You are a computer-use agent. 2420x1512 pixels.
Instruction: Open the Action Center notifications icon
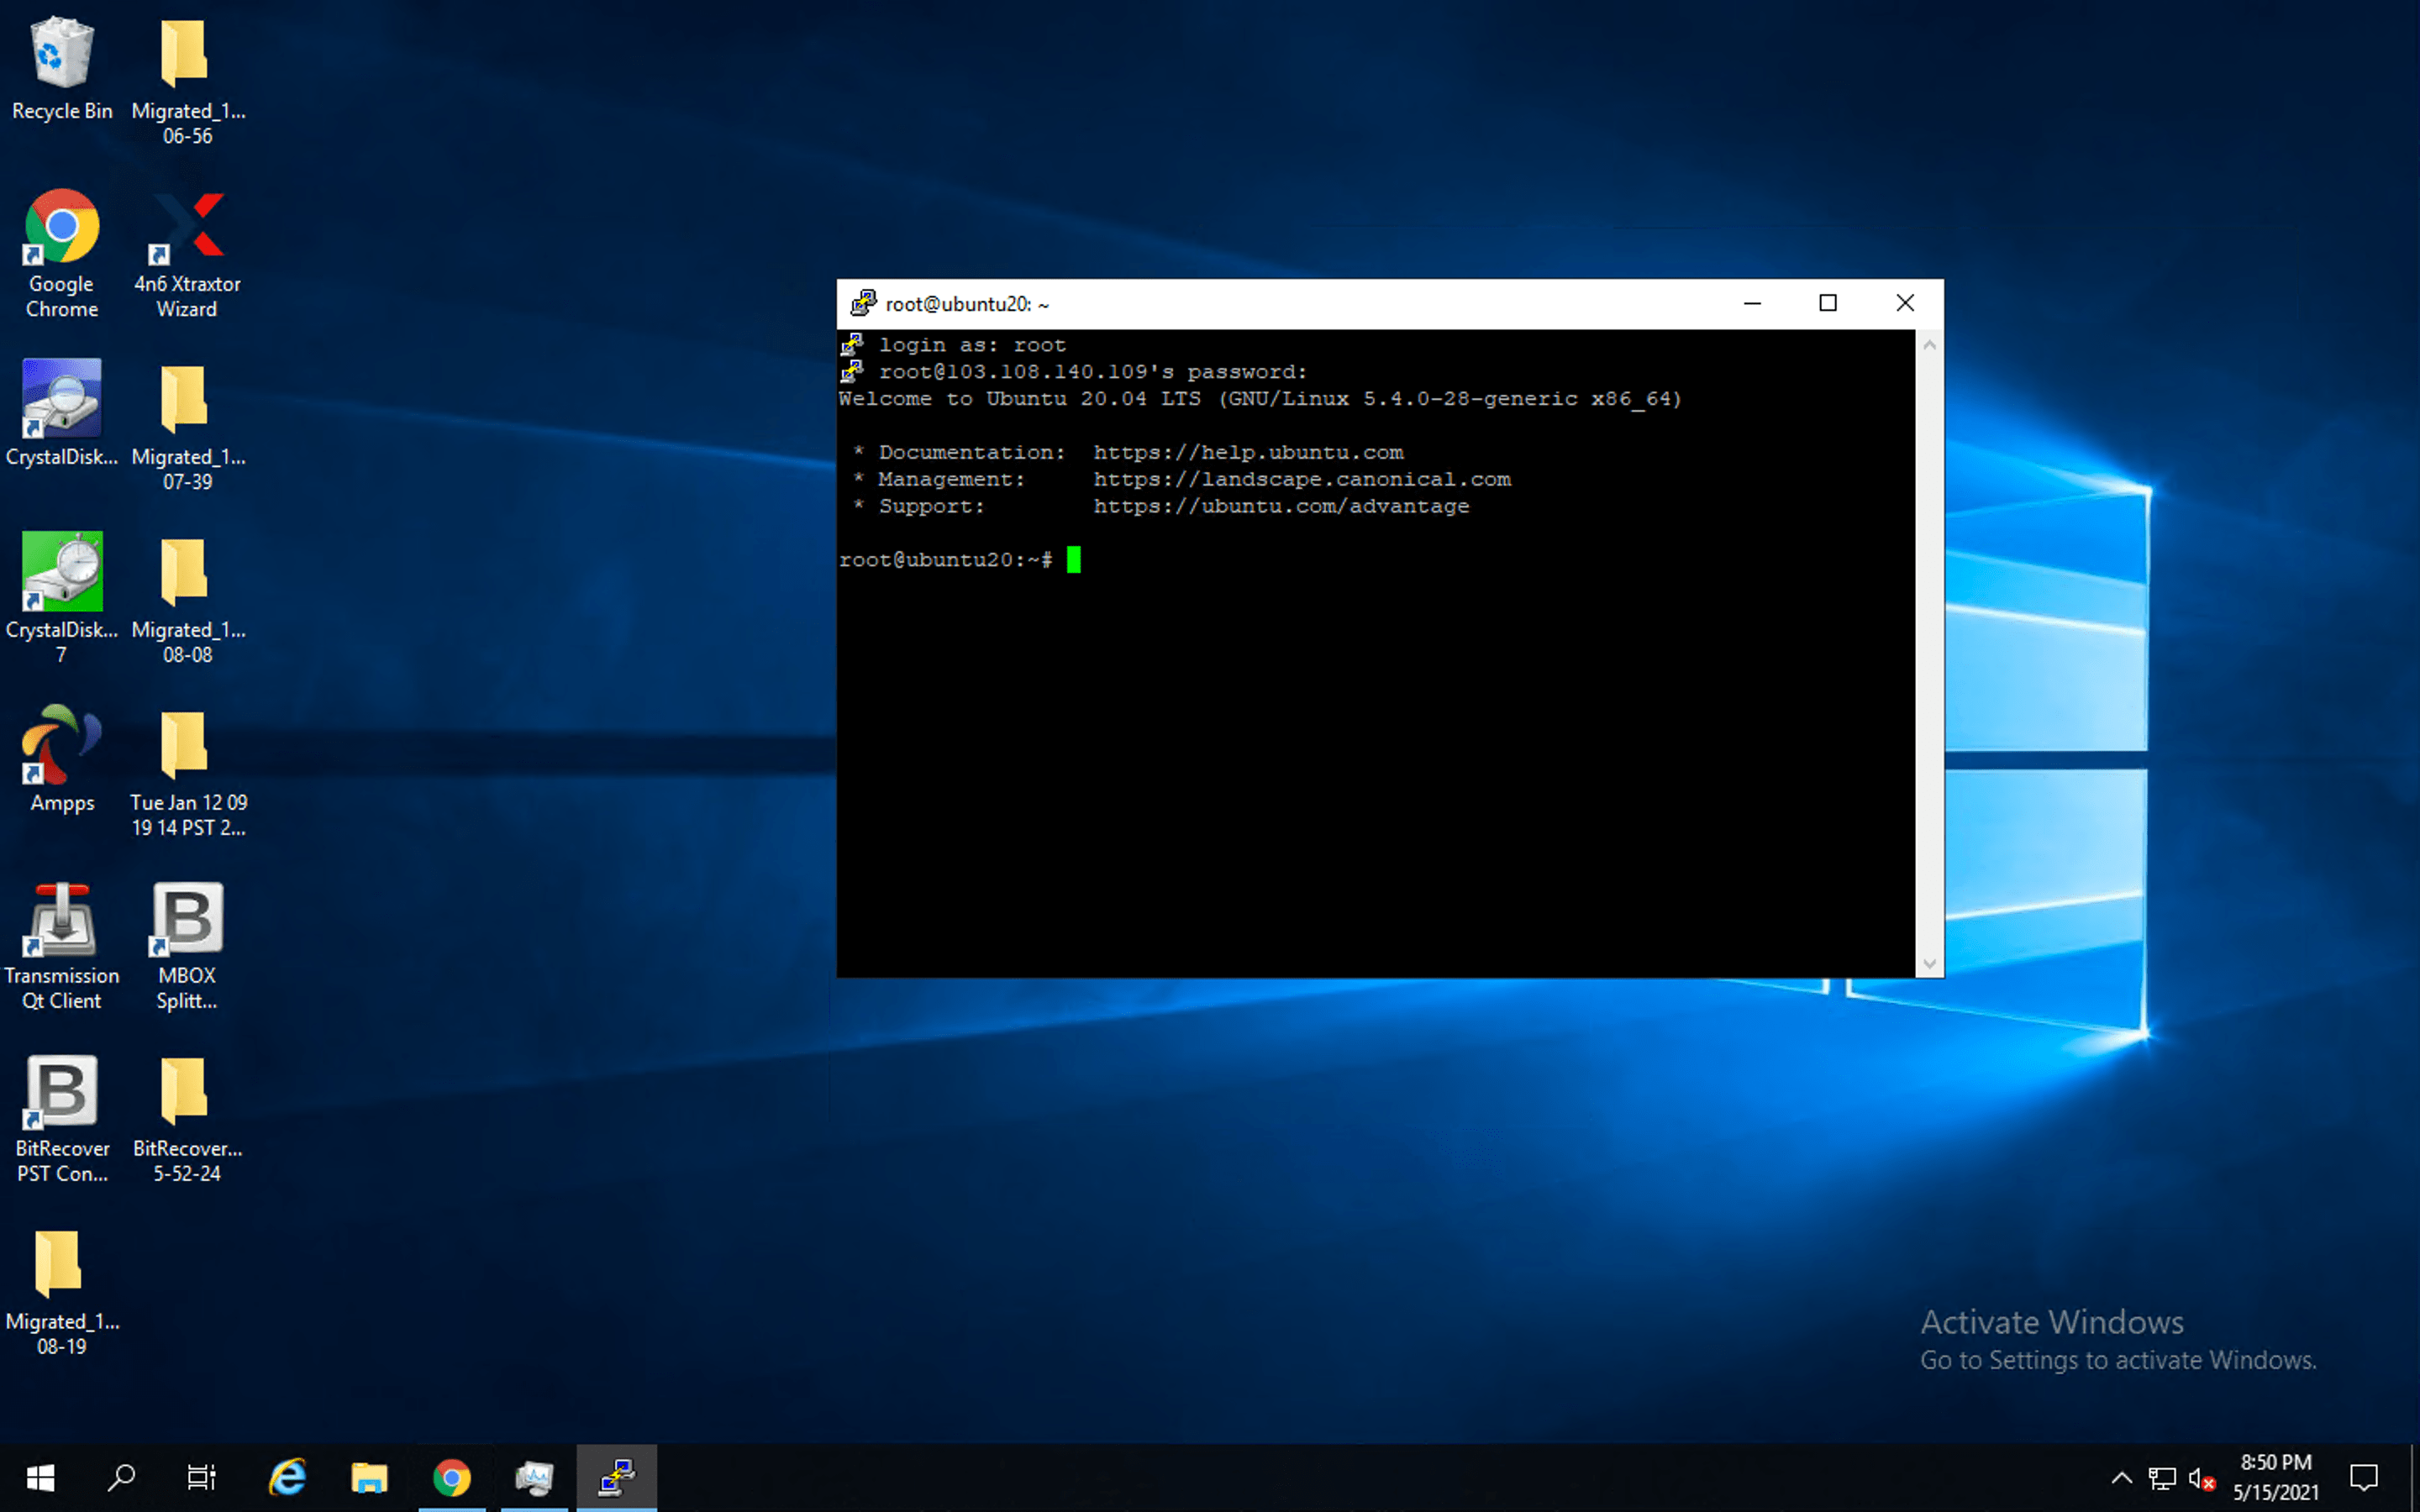(2364, 1477)
